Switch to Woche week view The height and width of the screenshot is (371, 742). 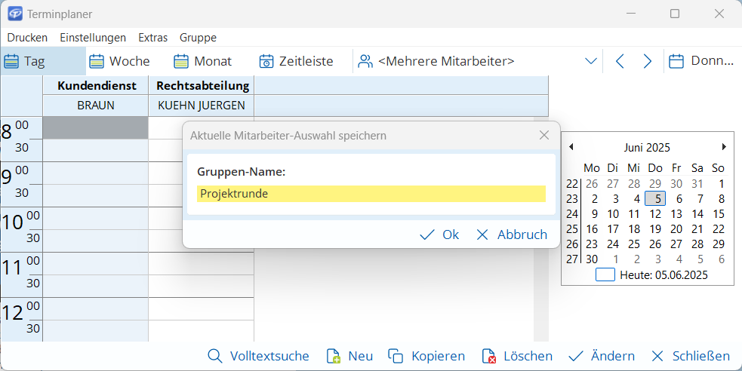(x=119, y=61)
